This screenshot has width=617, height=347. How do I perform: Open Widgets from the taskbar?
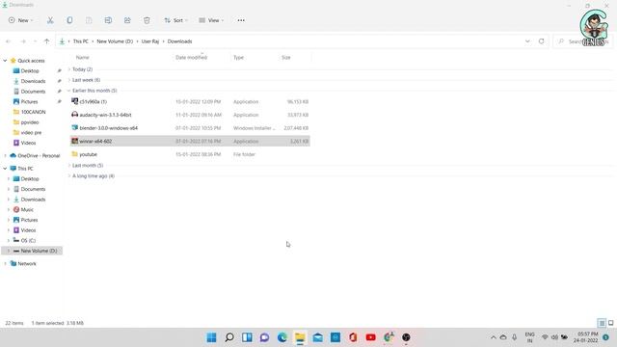247,337
